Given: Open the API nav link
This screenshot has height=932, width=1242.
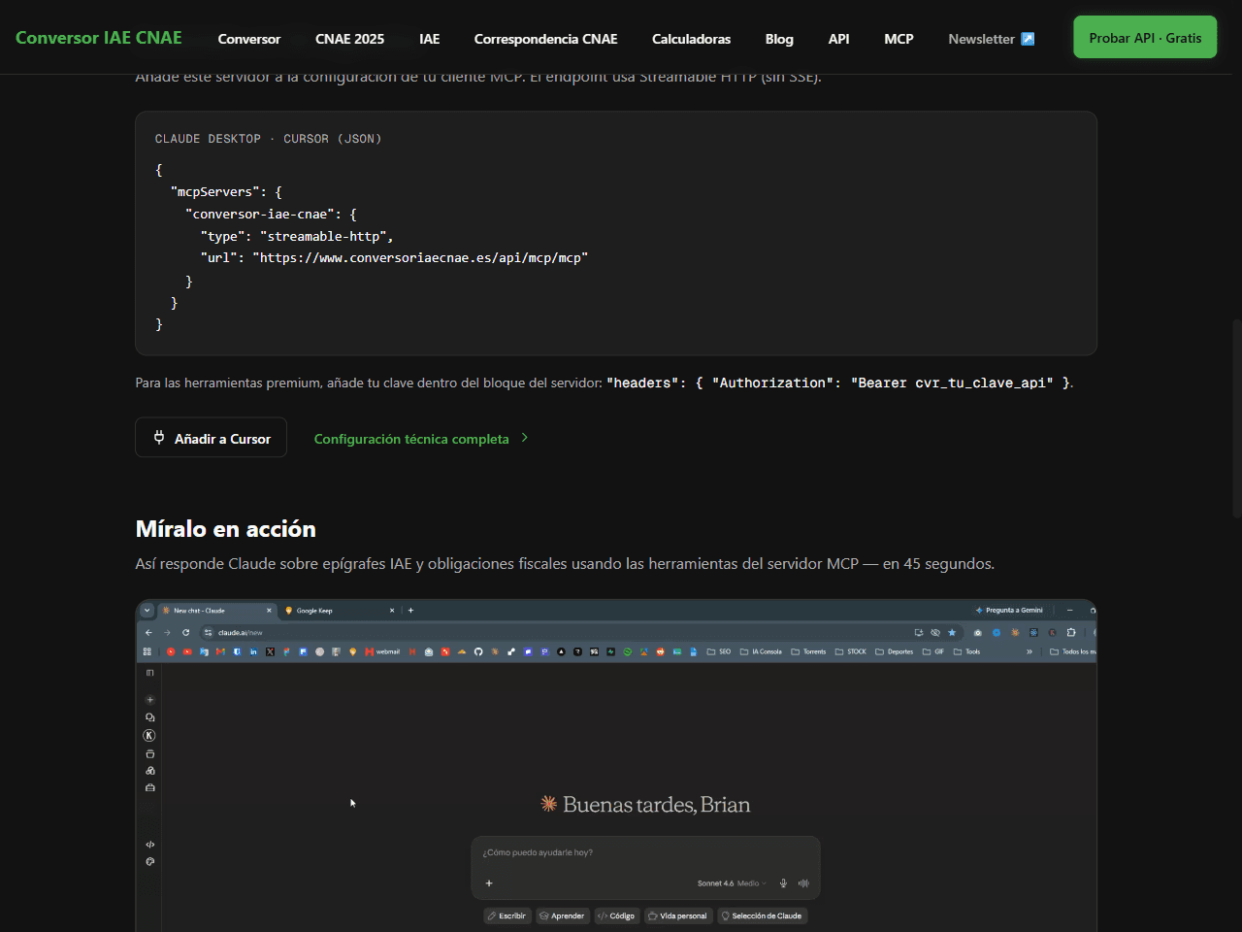Looking at the screenshot, I should point(838,39).
